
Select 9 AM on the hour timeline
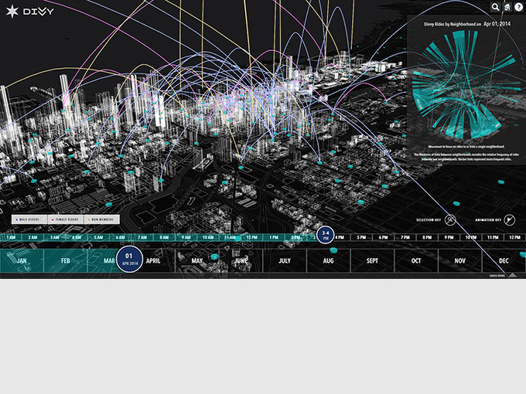[x=186, y=237]
